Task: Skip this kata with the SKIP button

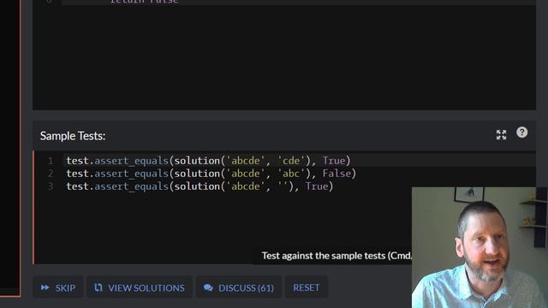Action: (58, 287)
